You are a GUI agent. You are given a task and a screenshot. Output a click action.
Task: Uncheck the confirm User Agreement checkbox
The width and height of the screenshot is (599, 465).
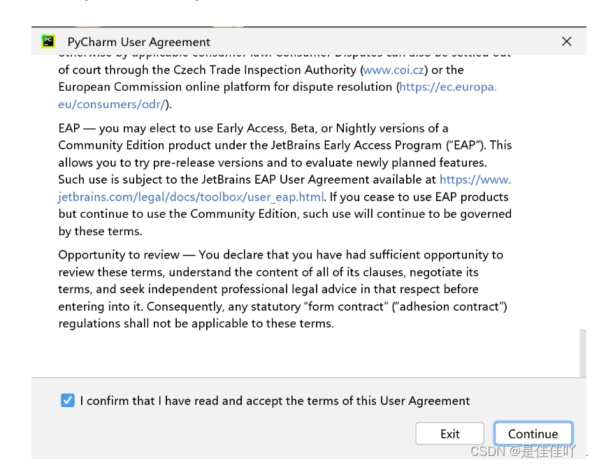68,401
